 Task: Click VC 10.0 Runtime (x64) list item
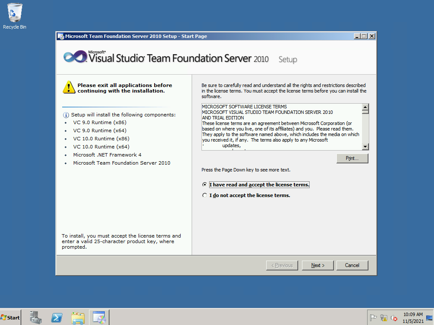[101, 147]
